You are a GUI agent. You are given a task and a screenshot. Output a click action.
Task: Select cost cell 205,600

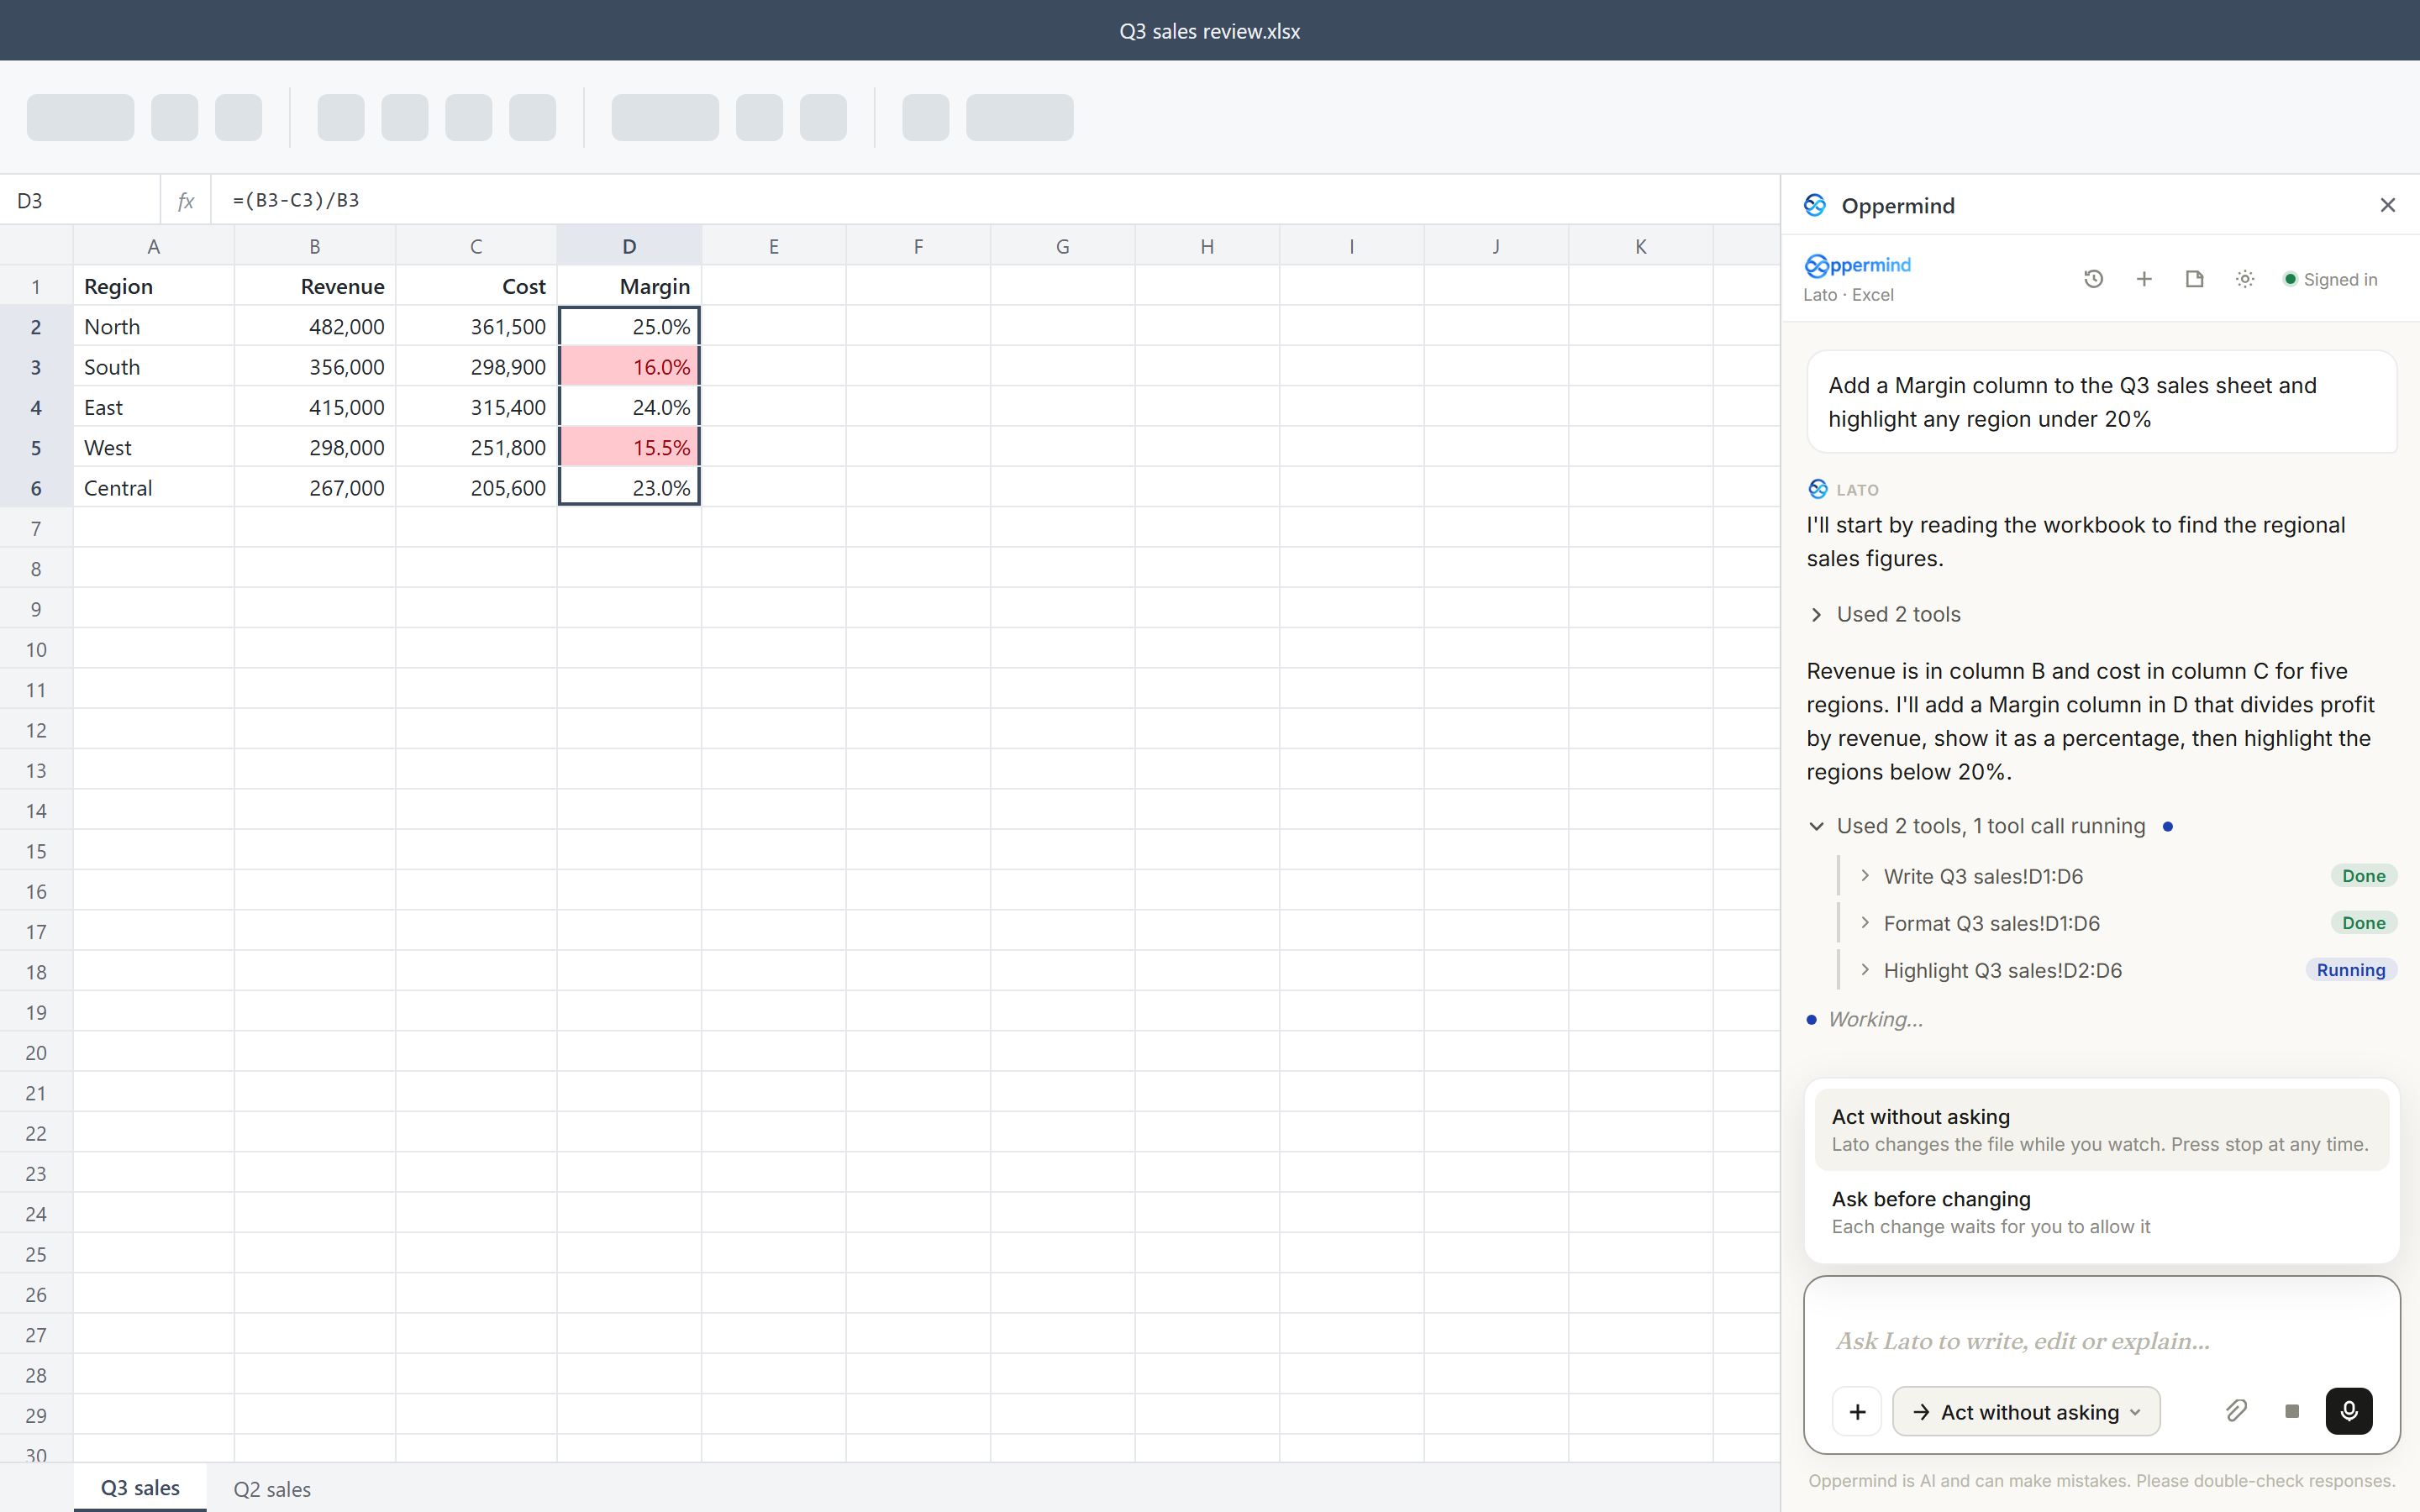point(476,488)
